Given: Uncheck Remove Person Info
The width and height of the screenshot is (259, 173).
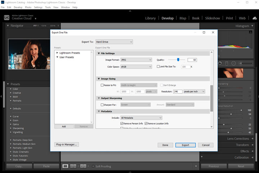Looking at the screenshot, I should click(122, 123).
